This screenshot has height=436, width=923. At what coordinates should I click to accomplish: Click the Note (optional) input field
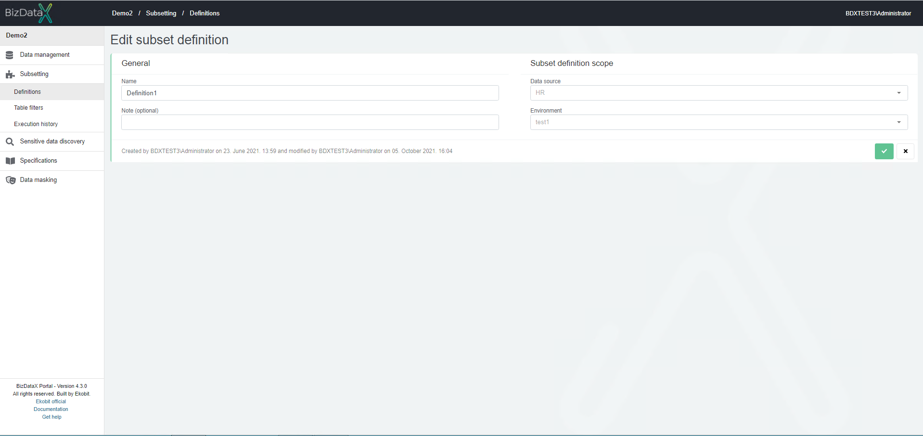pos(310,122)
